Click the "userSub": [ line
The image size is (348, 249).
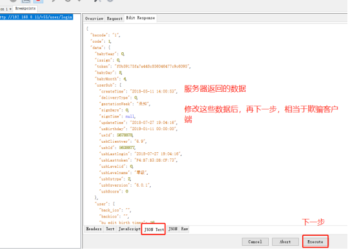click(x=108, y=85)
